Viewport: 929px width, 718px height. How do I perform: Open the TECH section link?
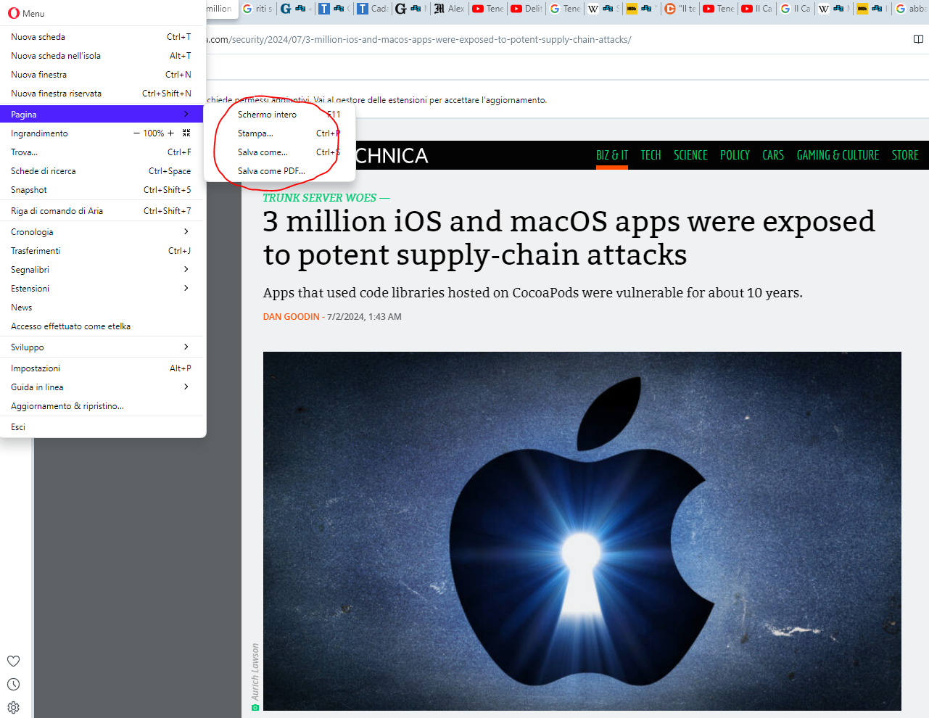[x=651, y=155]
